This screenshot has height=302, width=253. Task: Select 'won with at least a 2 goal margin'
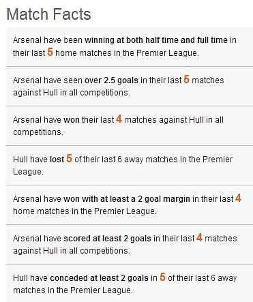tap(127, 199)
